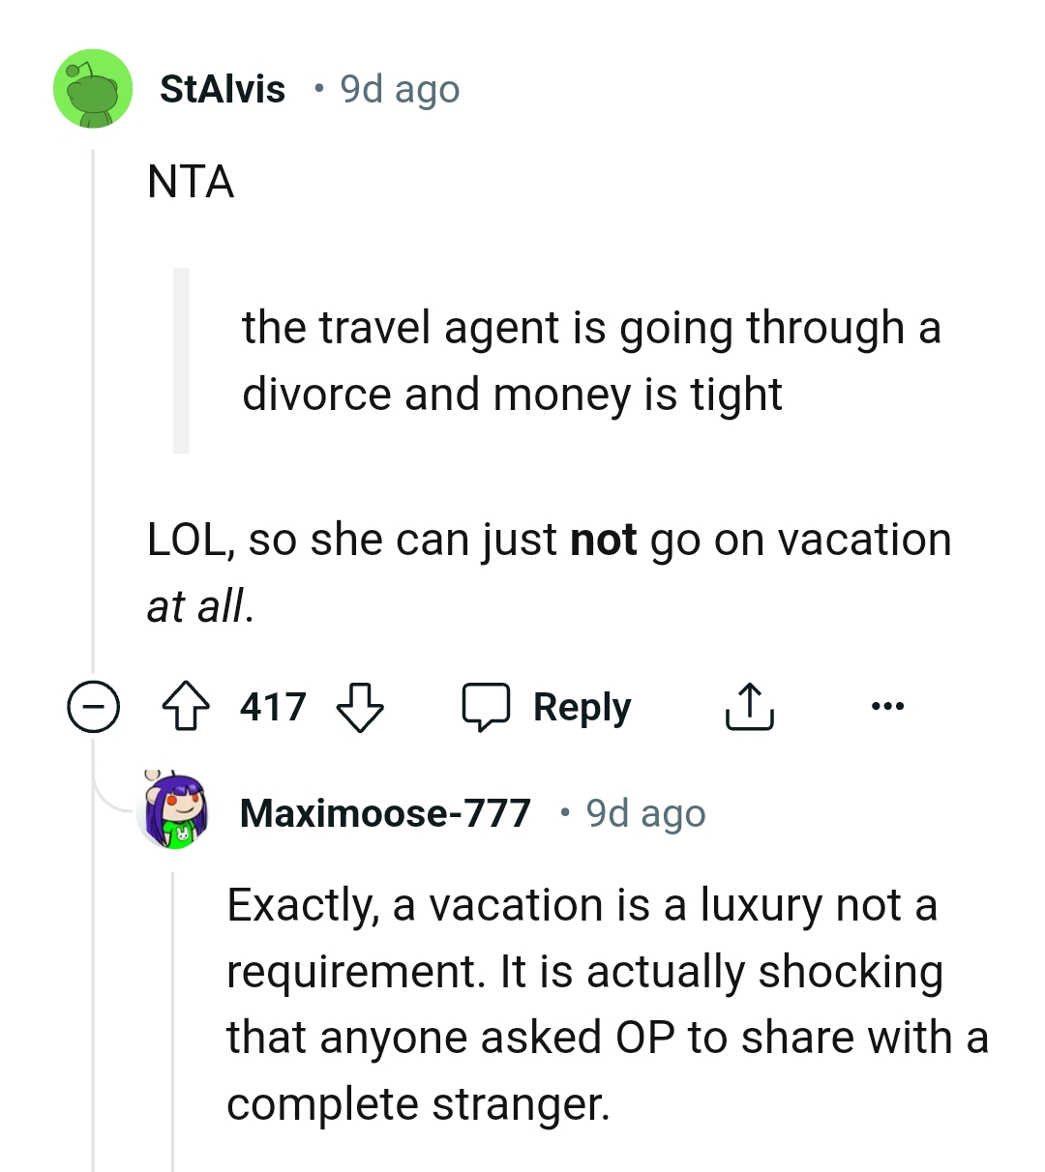Click the share icon on StAlvis's comment
The image size is (1045, 1172).
click(750, 706)
